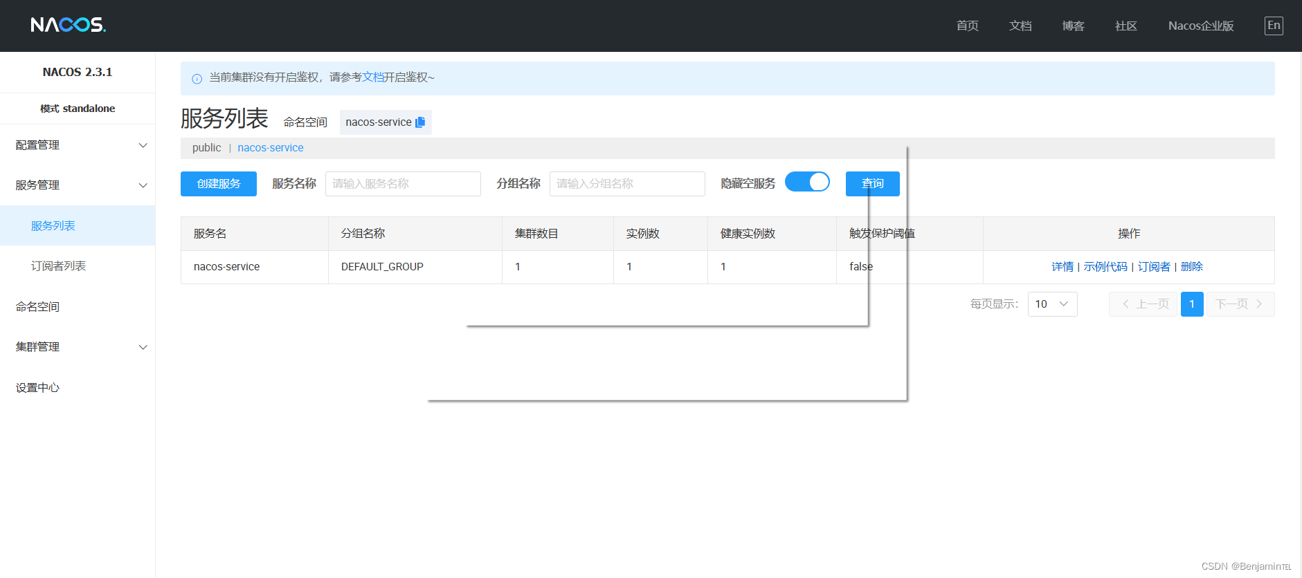Click the NACOS logo
1302x578 pixels.
[68, 26]
